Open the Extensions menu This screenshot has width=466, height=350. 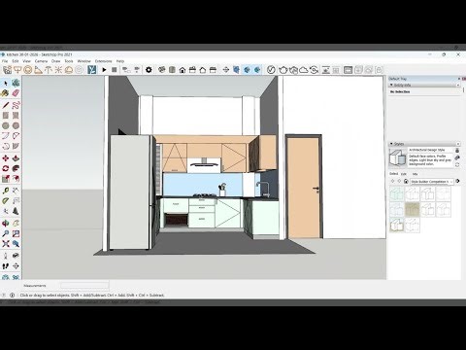coord(103,61)
